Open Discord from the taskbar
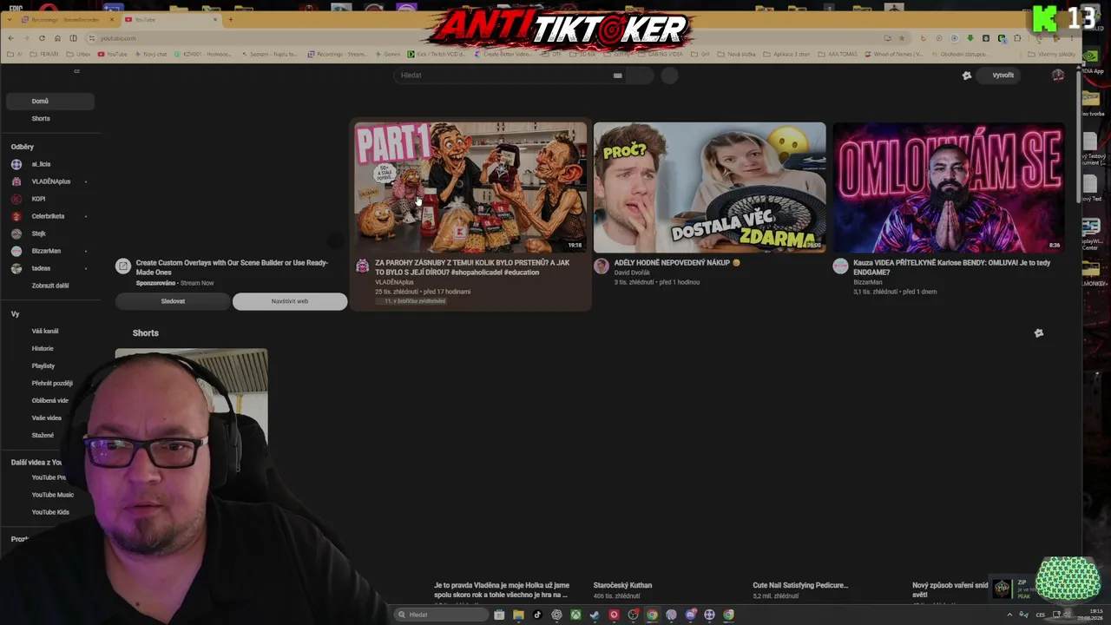This screenshot has width=1111, height=625. pos(691,615)
